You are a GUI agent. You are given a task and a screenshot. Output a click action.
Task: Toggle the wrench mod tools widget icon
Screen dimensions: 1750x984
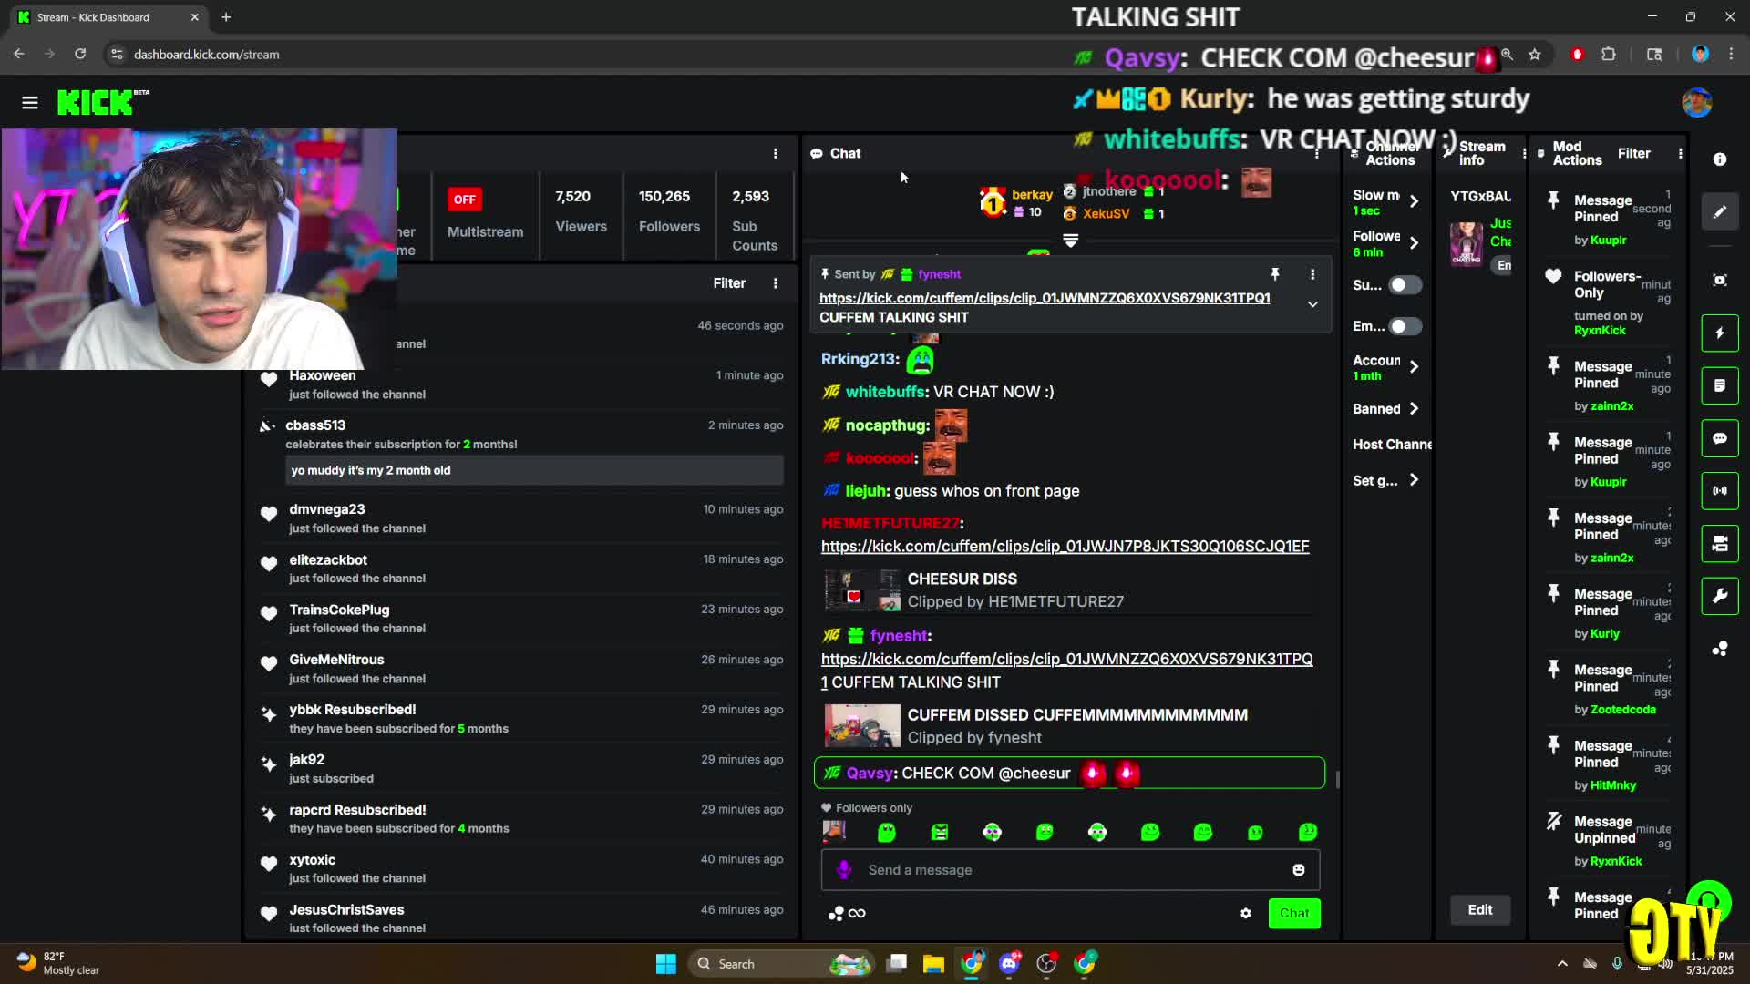point(1719,597)
